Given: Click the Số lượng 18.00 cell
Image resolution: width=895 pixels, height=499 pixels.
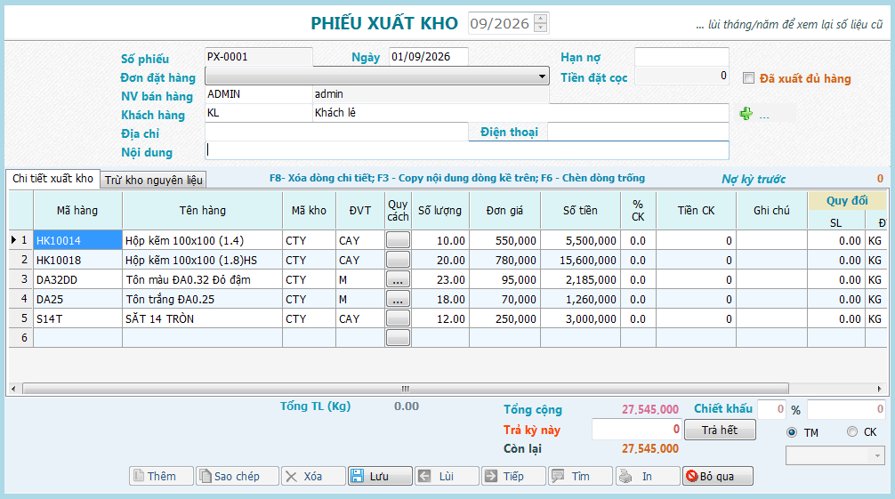Looking at the screenshot, I should point(440,299).
